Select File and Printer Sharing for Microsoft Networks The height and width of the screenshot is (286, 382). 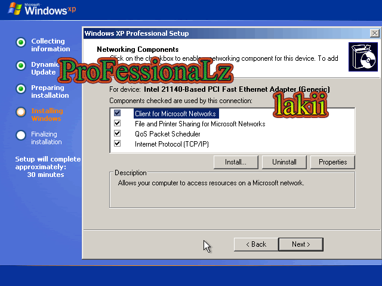(200, 124)
